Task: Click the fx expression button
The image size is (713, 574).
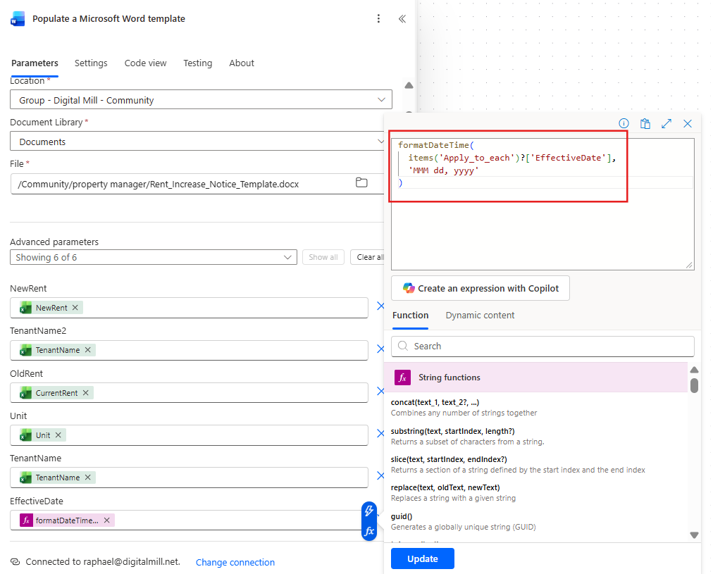Action: [x=369, y=531]
